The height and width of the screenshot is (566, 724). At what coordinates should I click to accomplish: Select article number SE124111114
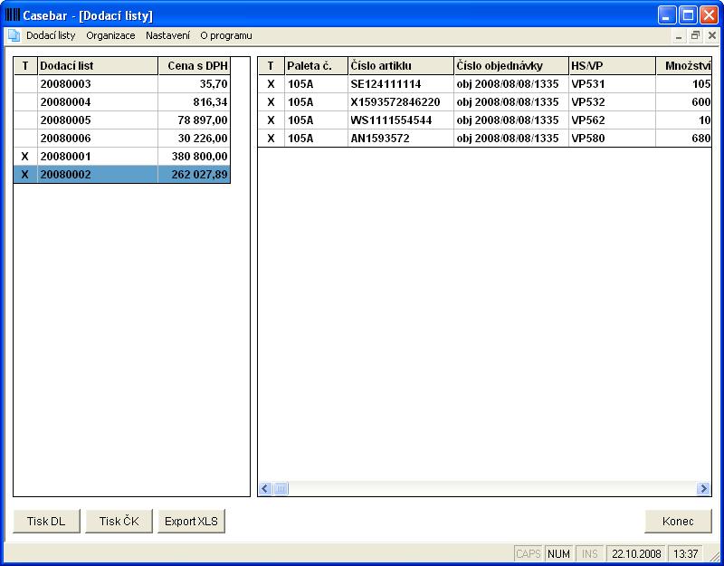(x=386, y=83)
